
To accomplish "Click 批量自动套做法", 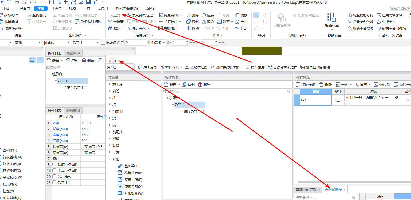I will 315,67.
